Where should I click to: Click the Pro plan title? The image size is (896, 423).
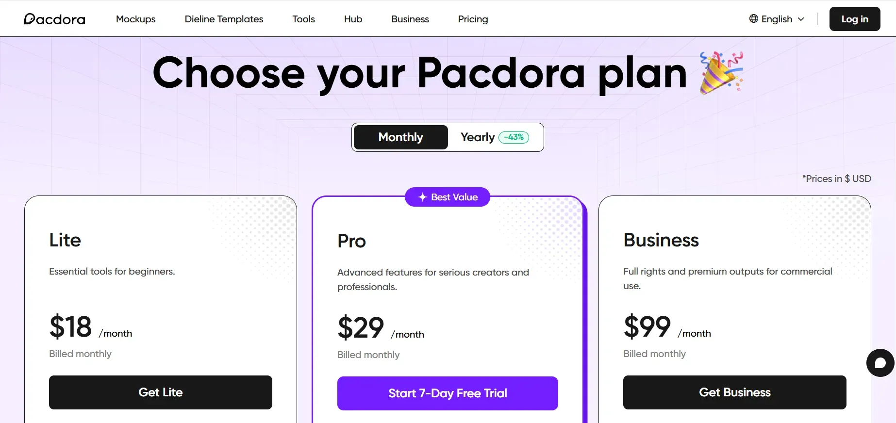coord(351,241)
